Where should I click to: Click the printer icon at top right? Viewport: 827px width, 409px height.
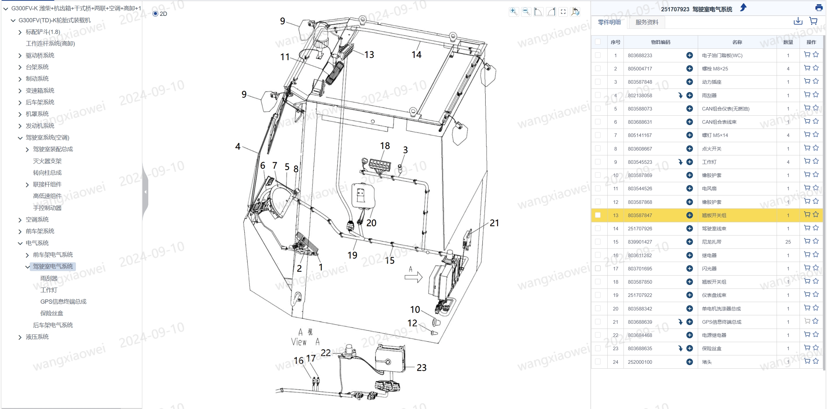[x=819, y=8]
